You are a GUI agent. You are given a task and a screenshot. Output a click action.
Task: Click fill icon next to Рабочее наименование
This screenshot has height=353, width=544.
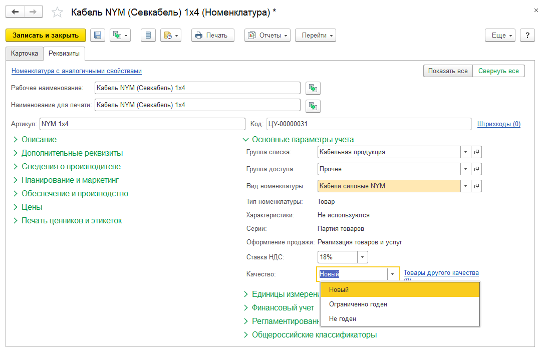tap(313, 88)
